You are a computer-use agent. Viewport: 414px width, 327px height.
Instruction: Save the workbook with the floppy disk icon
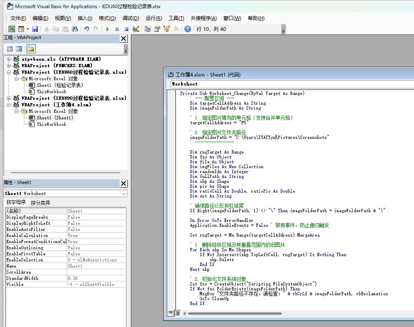click(35, 29)
